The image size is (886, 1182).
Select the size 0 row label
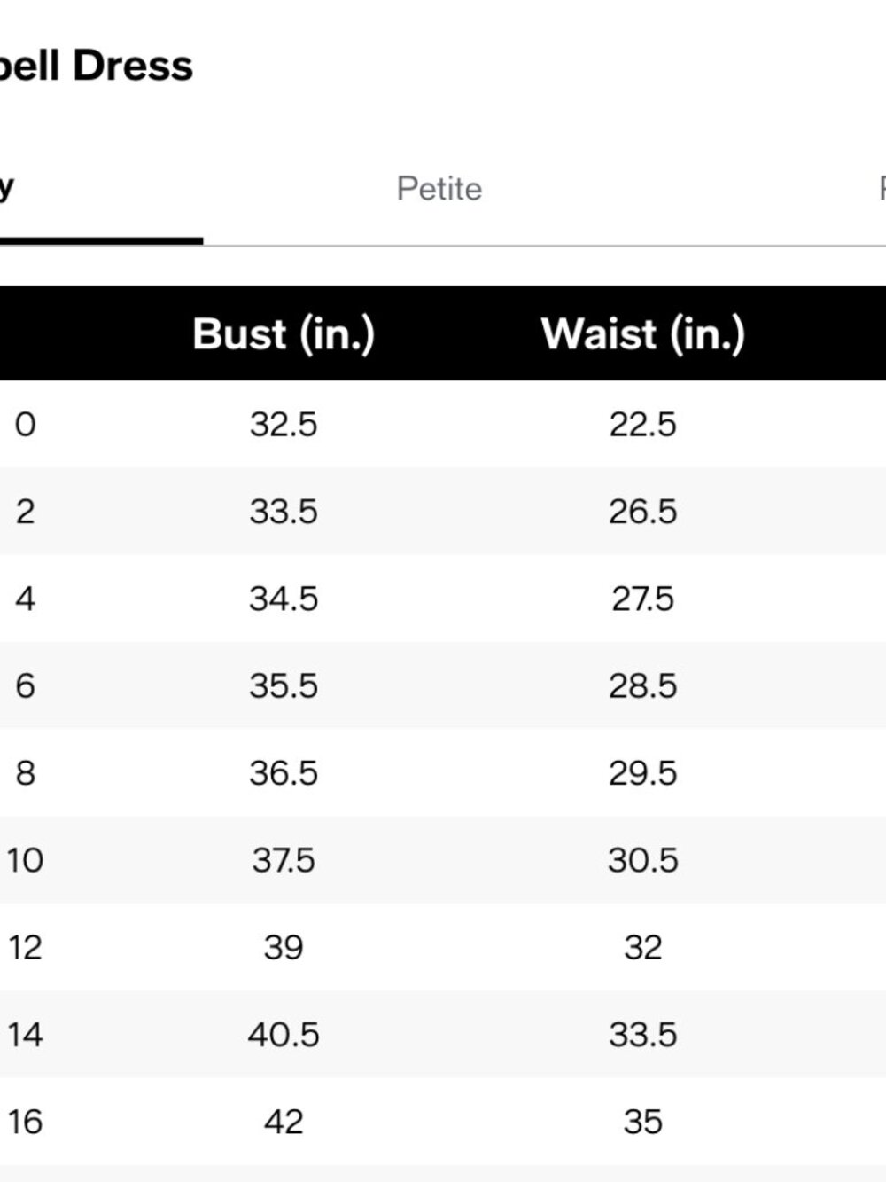click(26, 425)
